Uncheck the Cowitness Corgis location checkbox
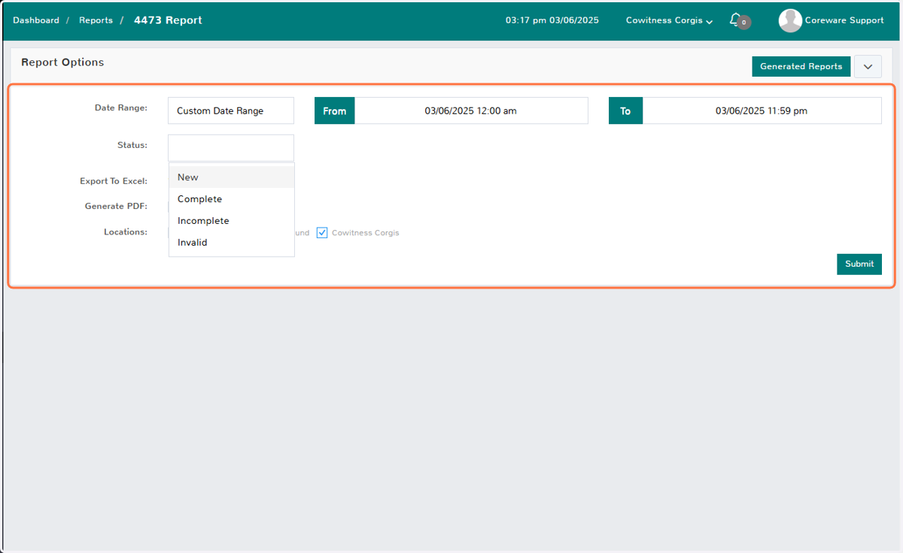Viewport: 903px width, 553px height. coord(322,233)
